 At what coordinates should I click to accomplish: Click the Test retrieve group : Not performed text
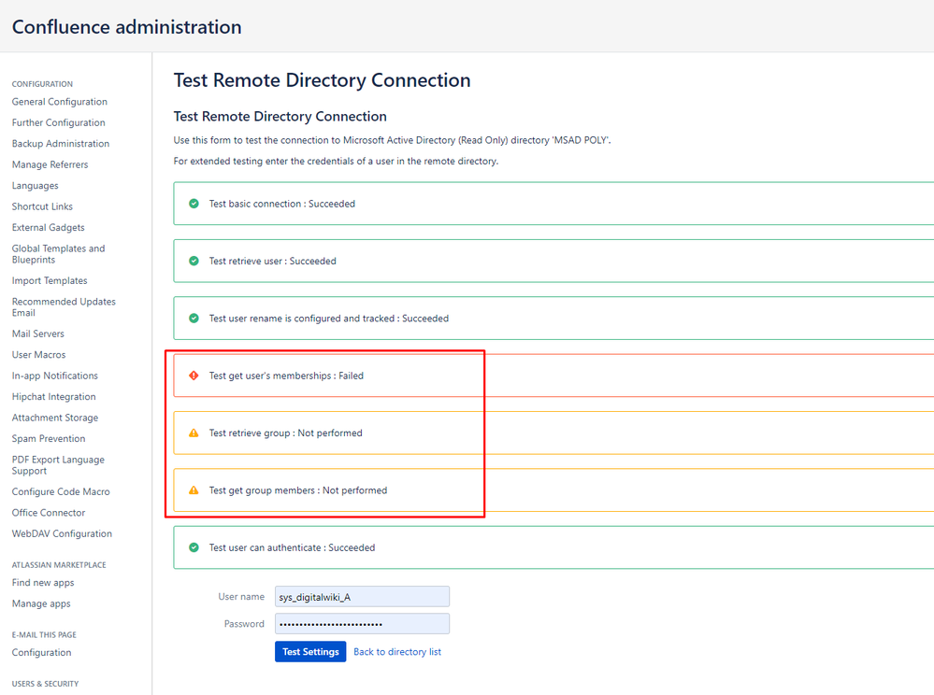285,433
